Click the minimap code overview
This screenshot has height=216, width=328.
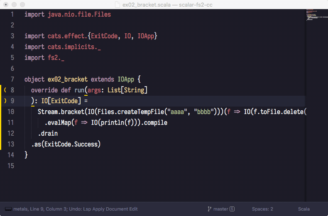(317, 15)
